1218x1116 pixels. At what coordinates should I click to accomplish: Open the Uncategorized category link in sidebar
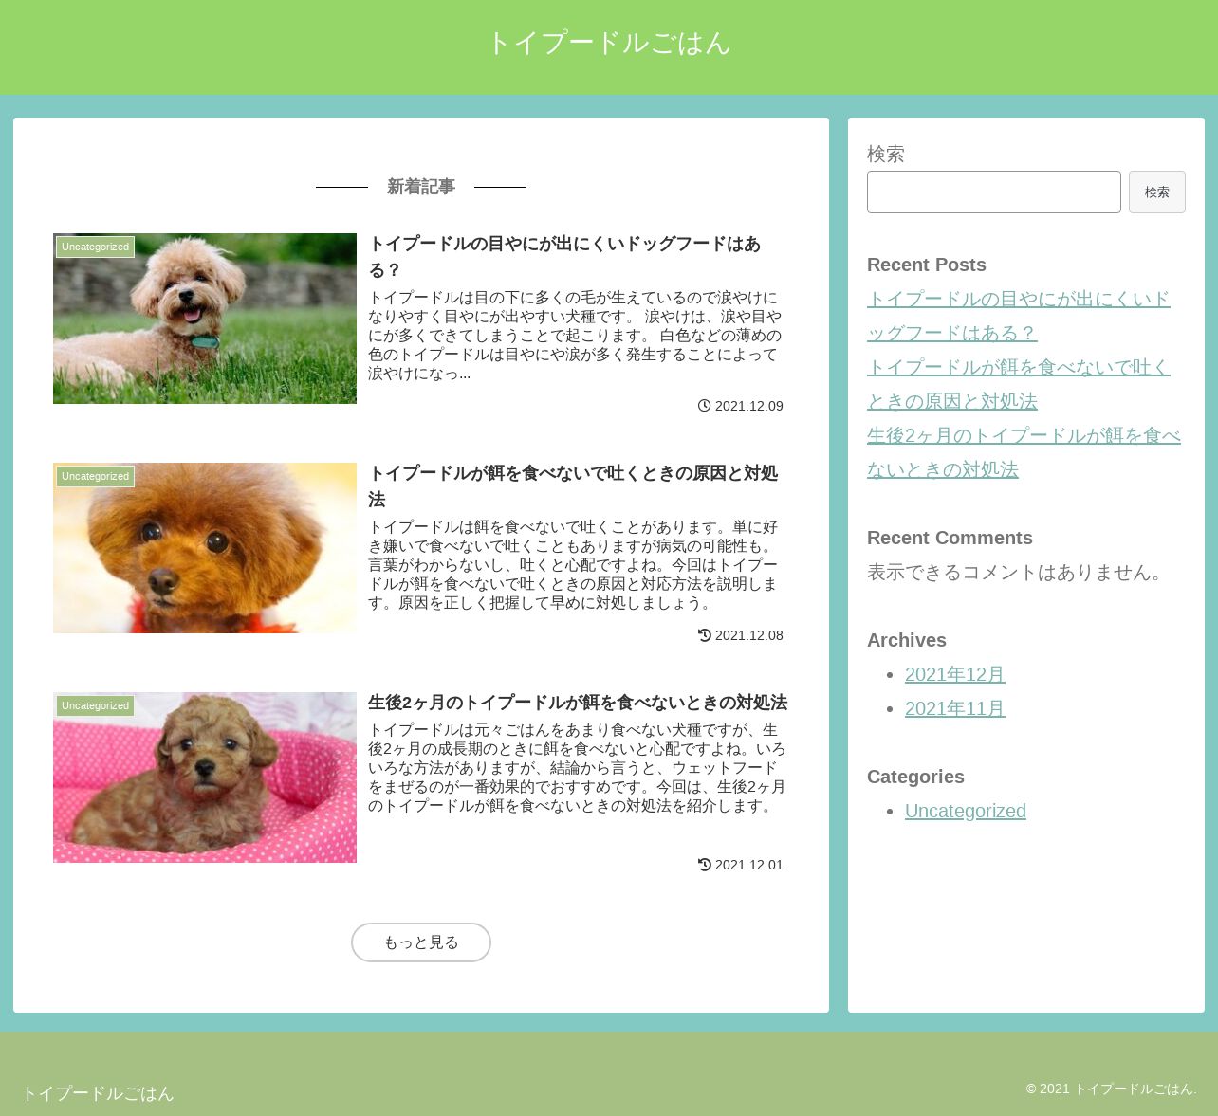(966, 811)
